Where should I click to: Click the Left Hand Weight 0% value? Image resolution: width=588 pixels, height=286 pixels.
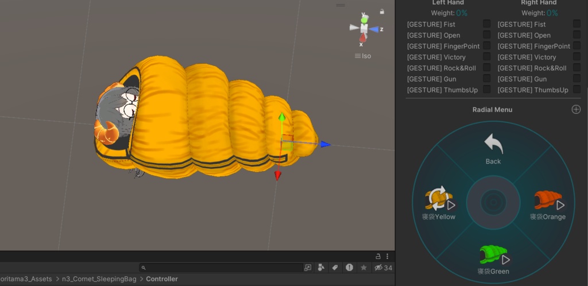tap(462, 13)
